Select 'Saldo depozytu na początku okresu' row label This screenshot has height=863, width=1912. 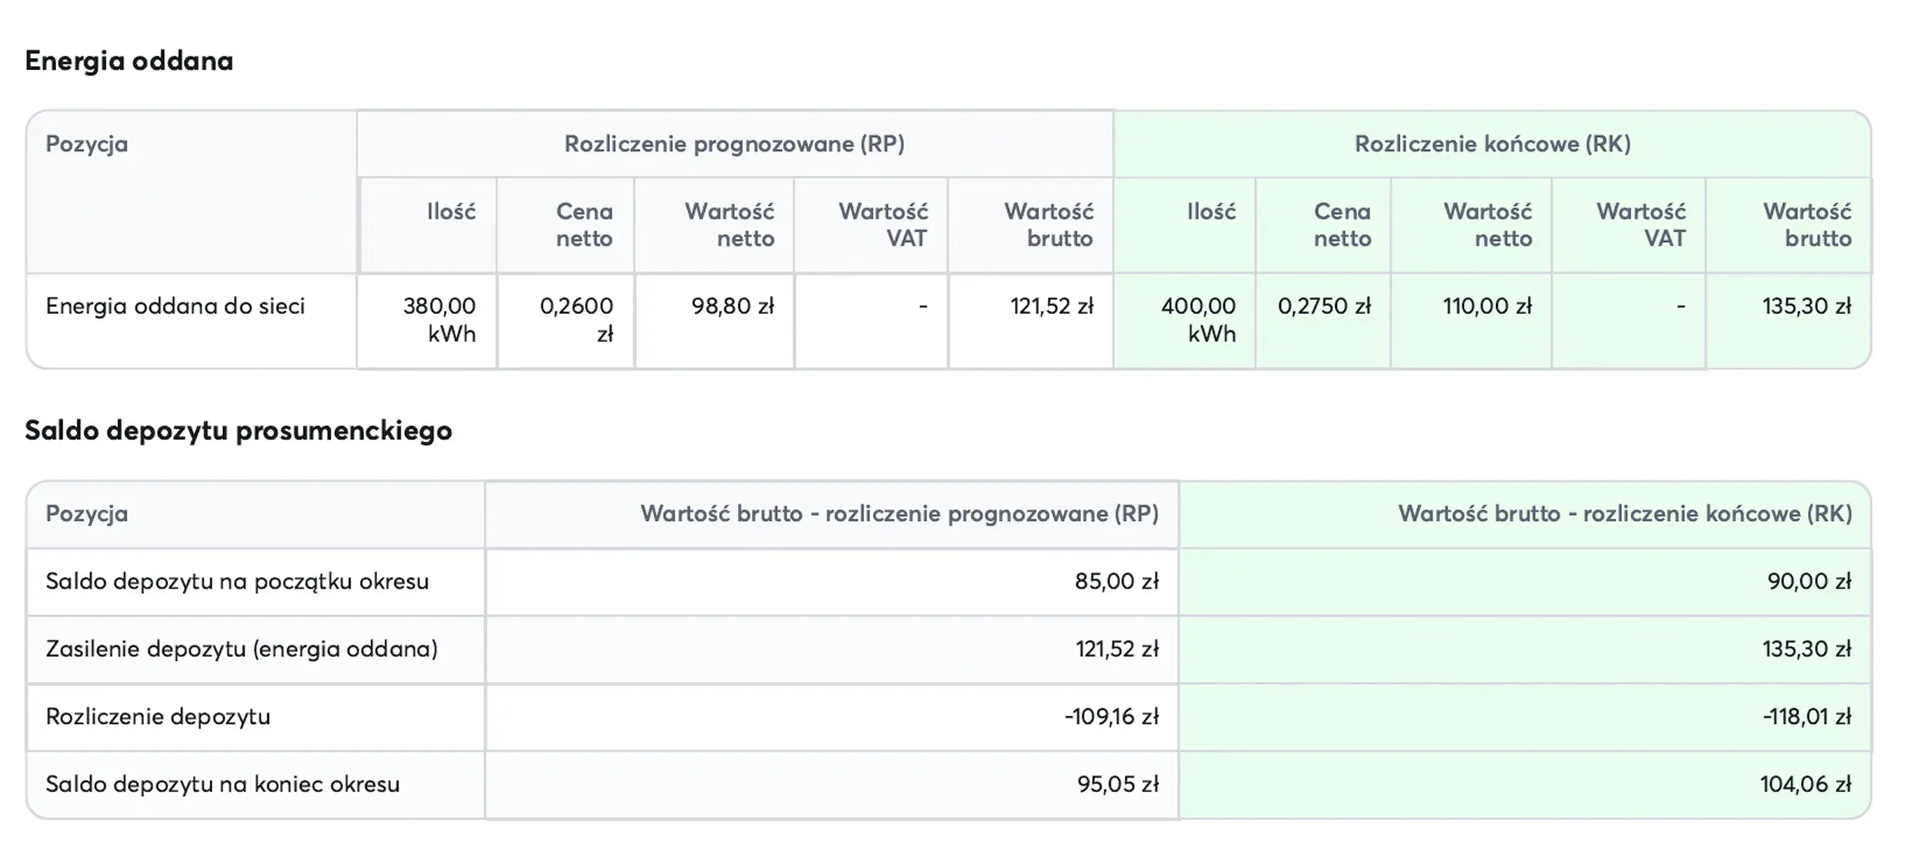(x=237, y=582)
